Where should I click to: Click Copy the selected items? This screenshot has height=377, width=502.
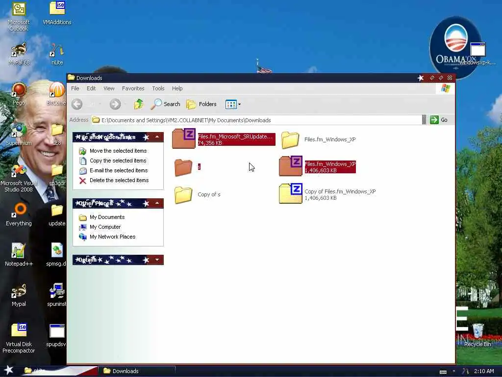coord(118,161)
